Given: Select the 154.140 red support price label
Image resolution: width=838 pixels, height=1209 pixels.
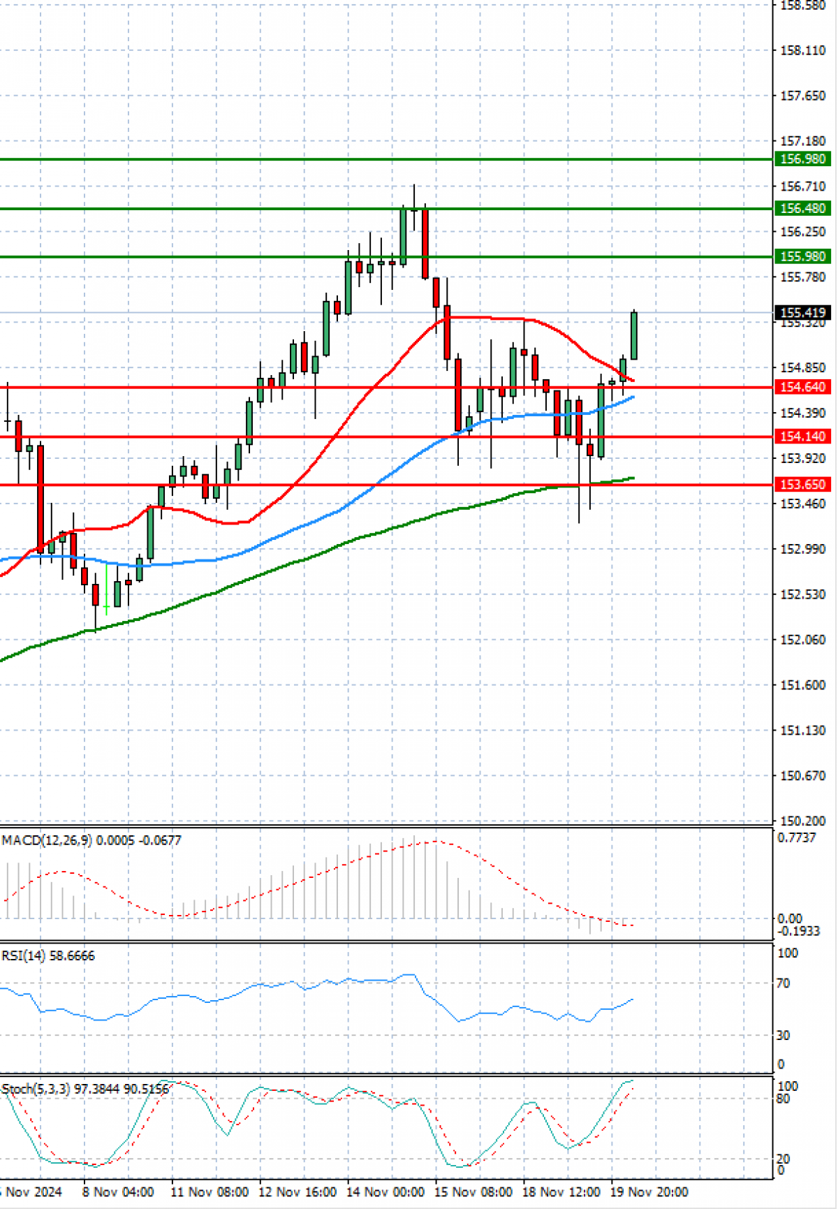Looking at the screenshot, I should pyautogui.click(x=802, y=437).
